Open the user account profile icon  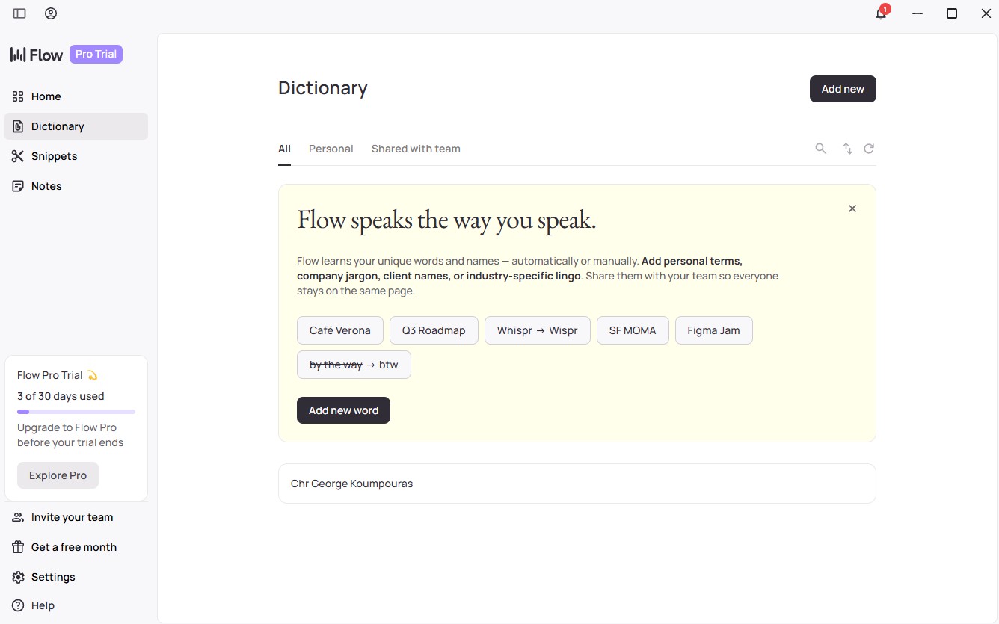(x=51, y=13)
